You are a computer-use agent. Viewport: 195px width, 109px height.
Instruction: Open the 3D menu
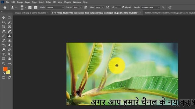[x=54, y=2]
